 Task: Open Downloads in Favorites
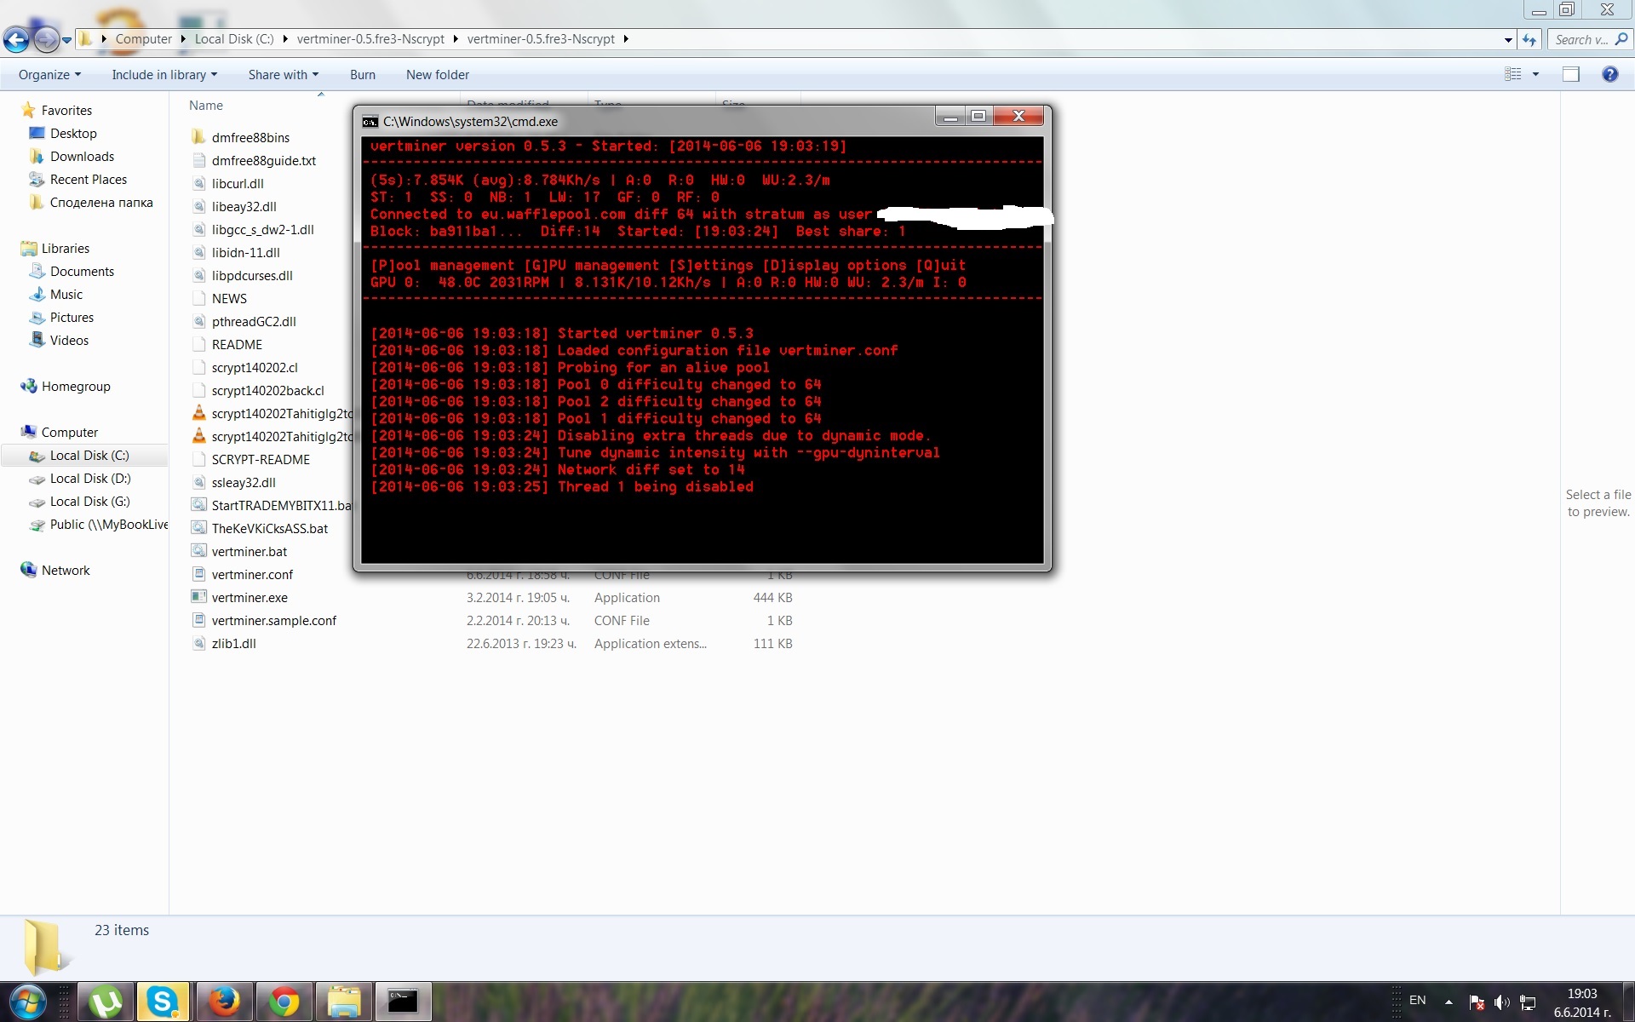tap(82, 157)
